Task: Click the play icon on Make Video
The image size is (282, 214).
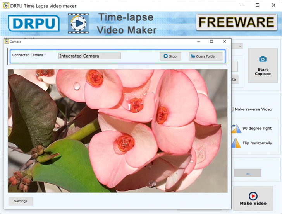Action: click(x=253, y=196)
